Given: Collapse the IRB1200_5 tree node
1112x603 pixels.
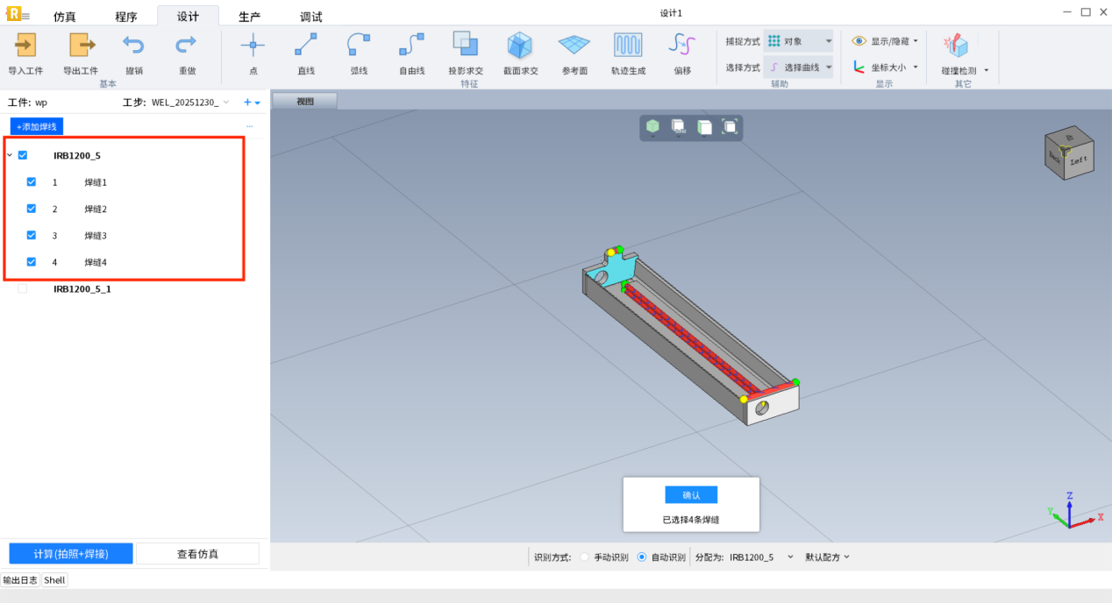Looking at the screenshot, I should pyautogui.click(x=10, y=156).
